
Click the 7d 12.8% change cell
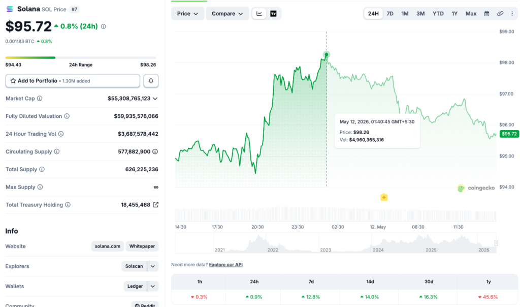[311, 297]
